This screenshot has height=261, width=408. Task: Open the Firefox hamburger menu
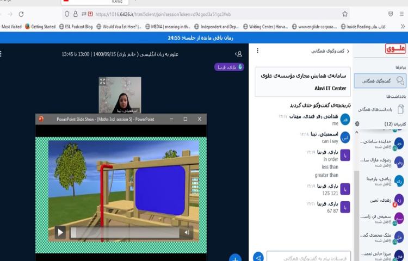coord(402,14)
